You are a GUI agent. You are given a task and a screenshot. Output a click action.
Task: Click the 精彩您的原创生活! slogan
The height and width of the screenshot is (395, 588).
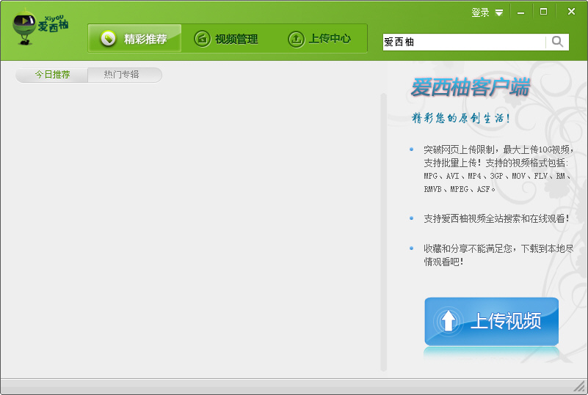pos(461,118)
